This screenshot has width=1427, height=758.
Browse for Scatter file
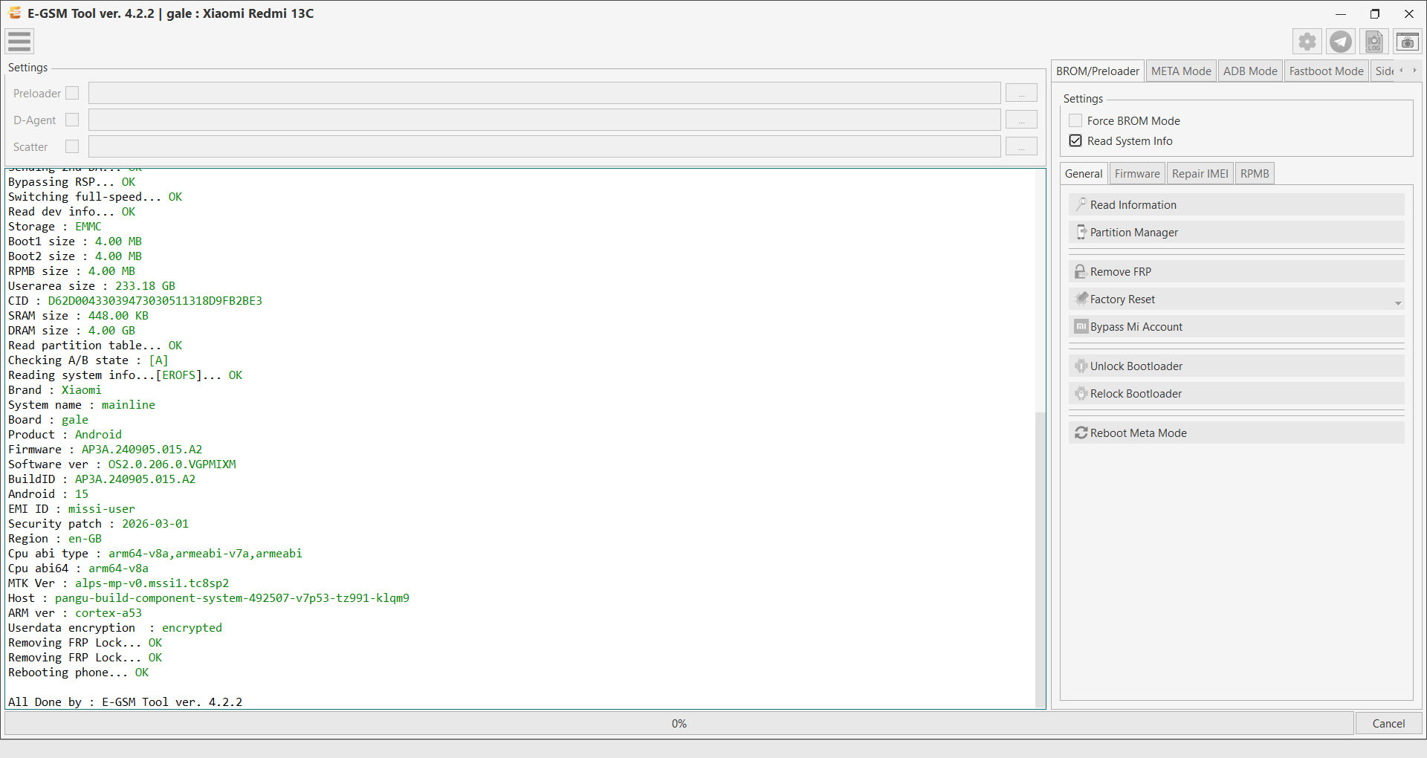pyautogui.click(x=1021, y=146)
